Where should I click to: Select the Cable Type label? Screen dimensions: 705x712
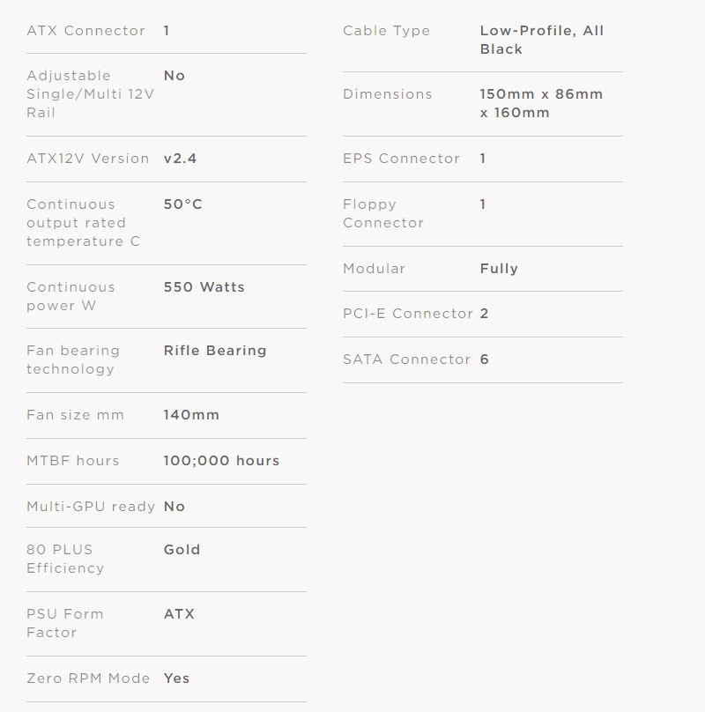click(386, 31)
